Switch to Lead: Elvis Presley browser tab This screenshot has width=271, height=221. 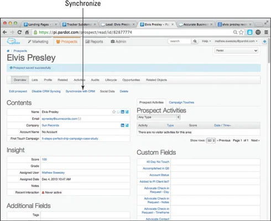[x=118, y=24]
